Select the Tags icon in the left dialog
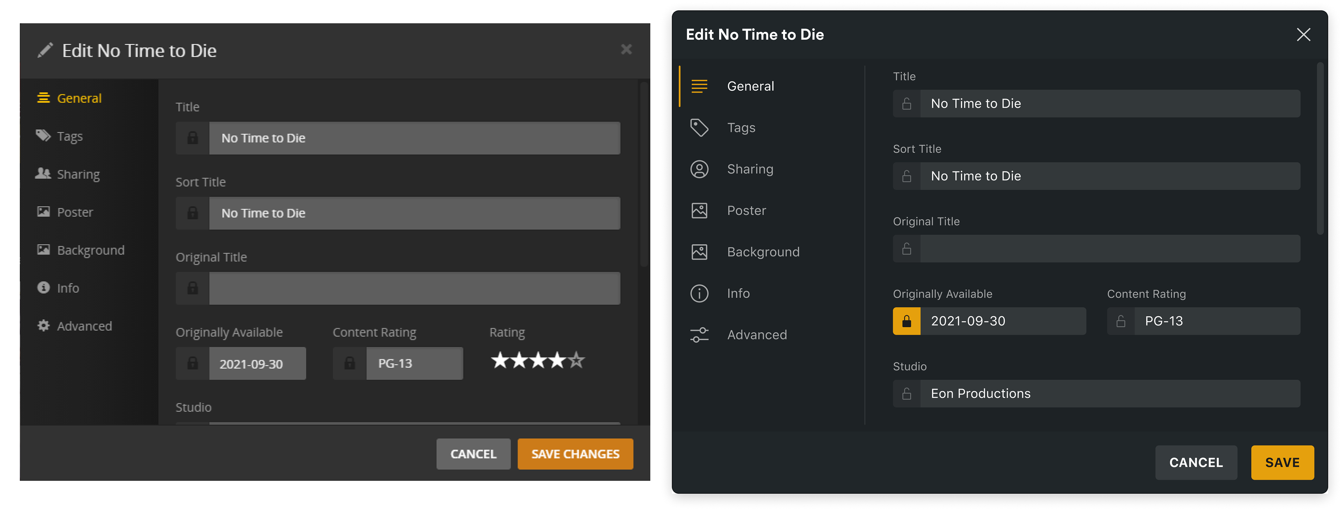Viewport: 1342px width, 511px height. (43, 136)
